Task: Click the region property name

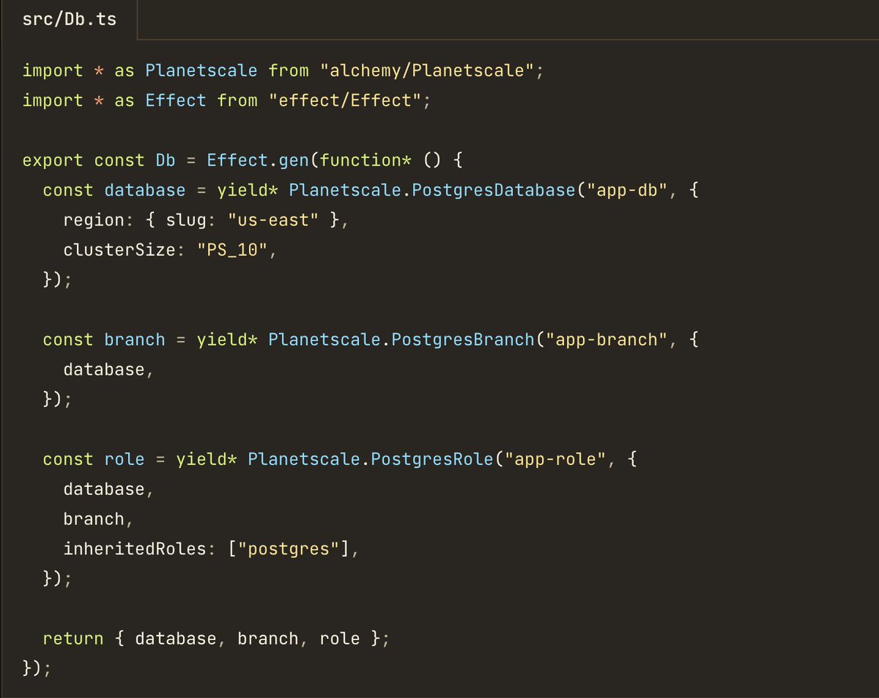Action: click(94, 220)
